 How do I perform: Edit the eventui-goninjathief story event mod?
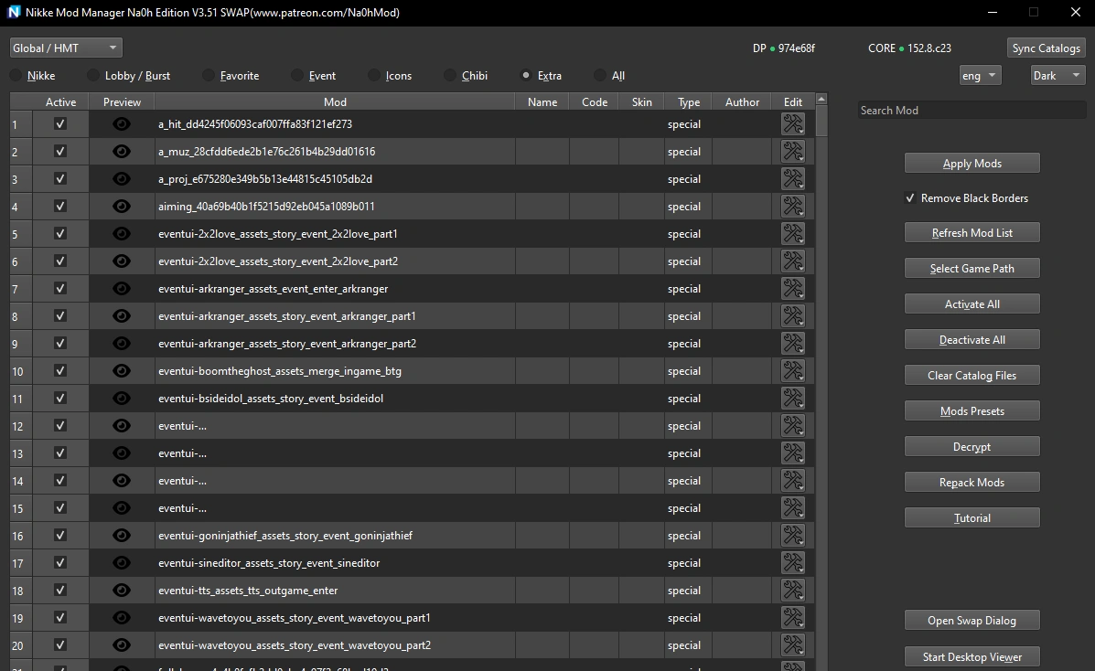(x=792, y=536)
